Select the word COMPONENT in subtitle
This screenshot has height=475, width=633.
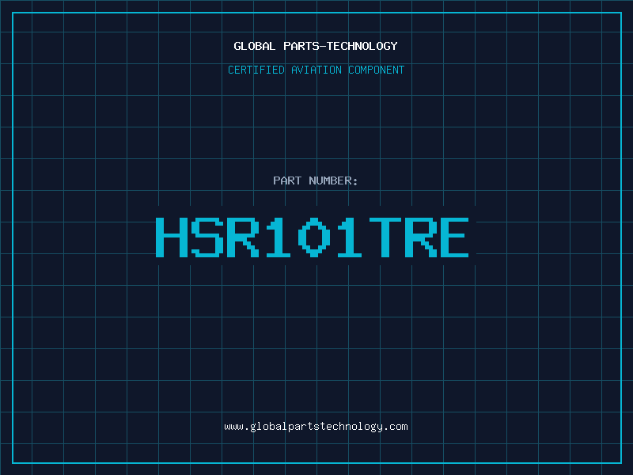(377, 70)
